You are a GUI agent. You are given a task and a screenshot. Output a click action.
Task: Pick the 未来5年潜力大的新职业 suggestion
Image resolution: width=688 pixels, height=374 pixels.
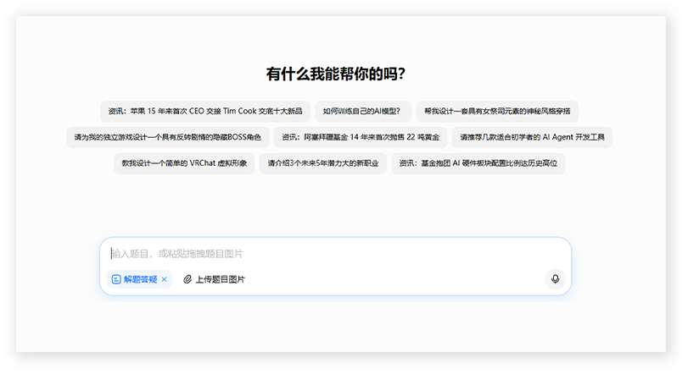tap(322, 163)
